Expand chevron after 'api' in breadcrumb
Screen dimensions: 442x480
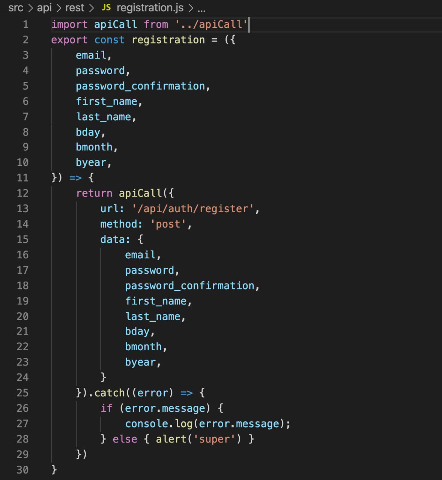click(59, 8)
